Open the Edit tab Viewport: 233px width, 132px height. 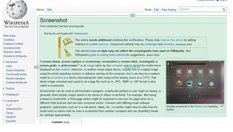coord(156,10)
